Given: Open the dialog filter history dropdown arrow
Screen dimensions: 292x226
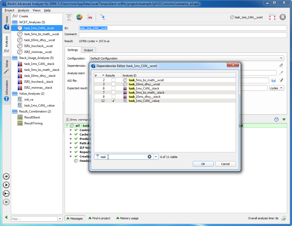Looking at the screenshot, I should click(156, 157).
